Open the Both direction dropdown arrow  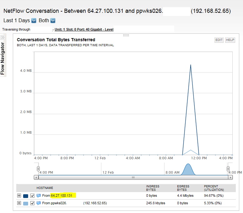(x=53, y=21)
